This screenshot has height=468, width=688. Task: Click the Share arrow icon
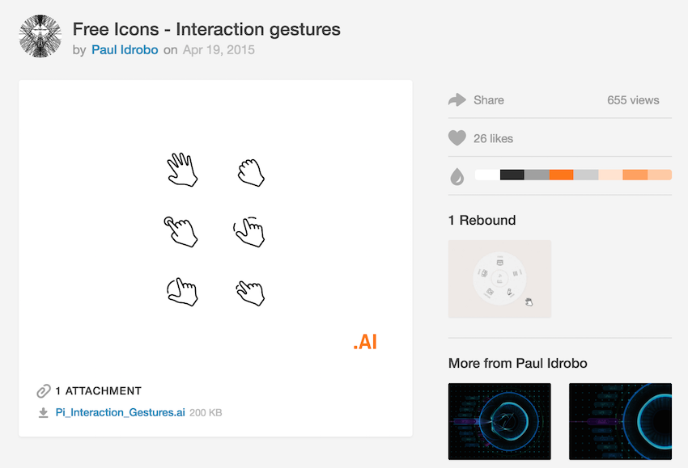coord(457,100)
